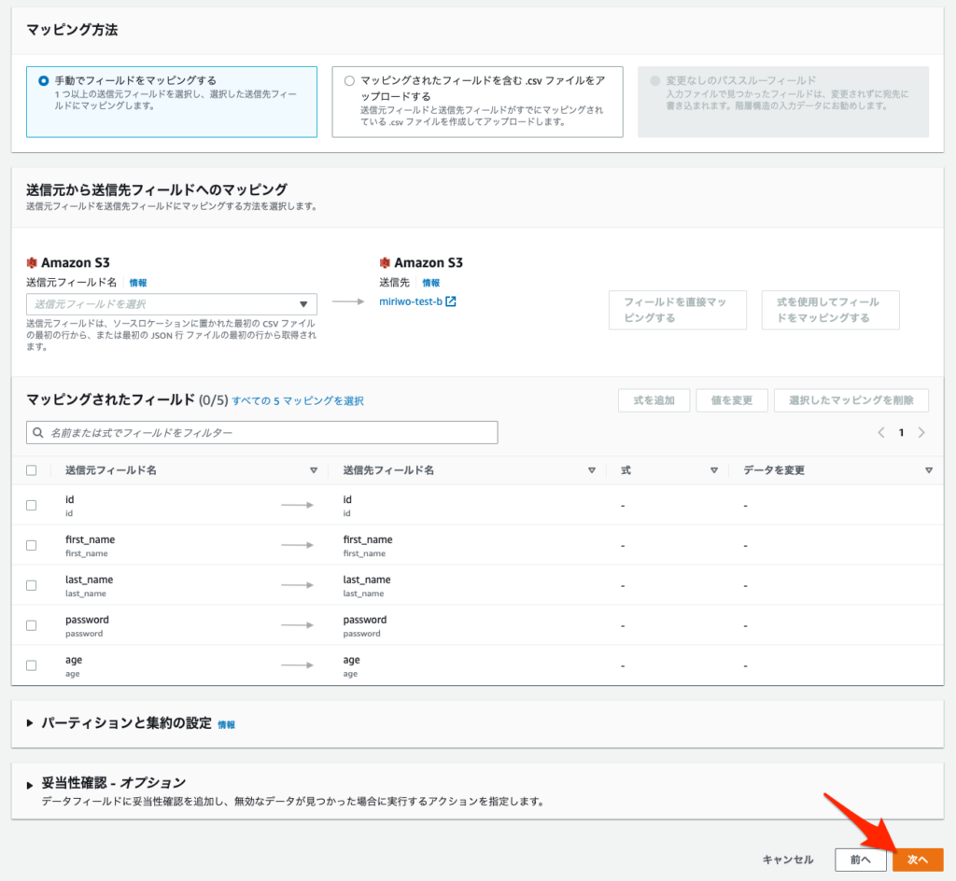Open the 送信先フィールド名 column filter dropdown
This screenshot has width=956, height=881.
click(591, 469)
